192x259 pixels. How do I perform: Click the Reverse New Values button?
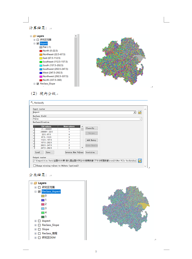74,152
